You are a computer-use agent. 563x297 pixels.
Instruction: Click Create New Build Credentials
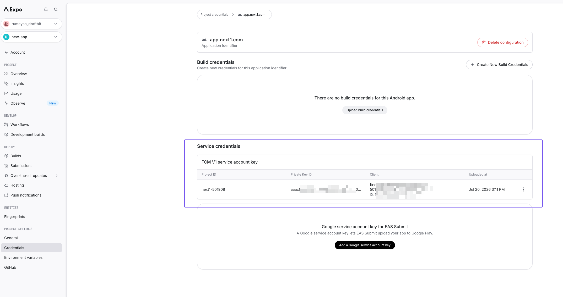point(499,65)
